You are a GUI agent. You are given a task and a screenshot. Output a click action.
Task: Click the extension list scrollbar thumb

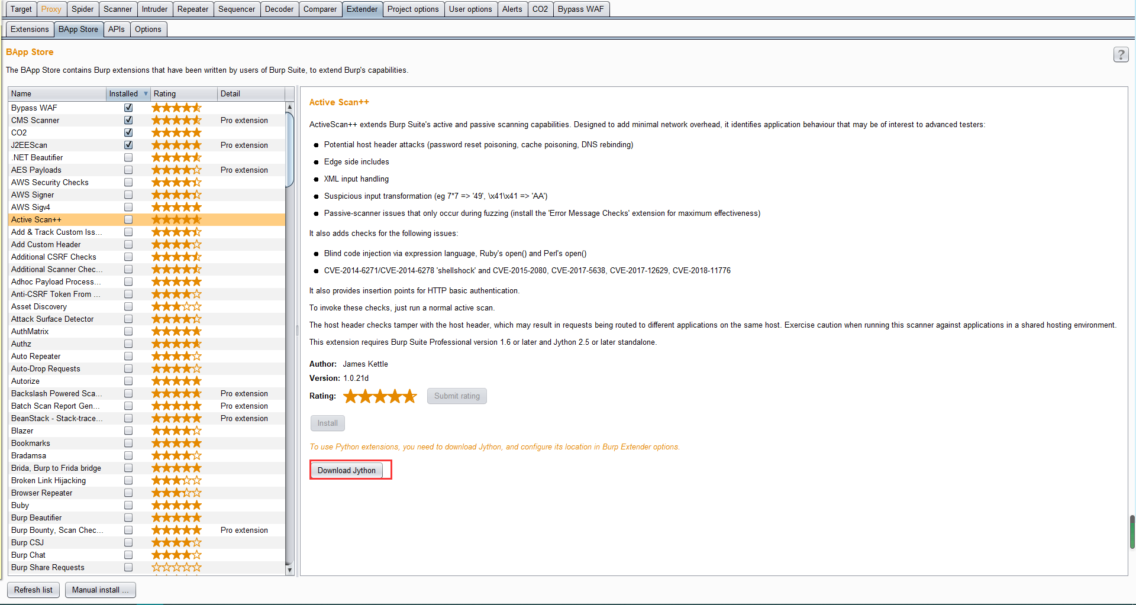(x=289, y=149)
